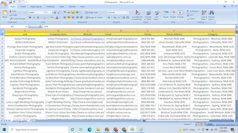Switch to the Review tab
Viewport: 238px width, 133px height.
pos(72,7)
